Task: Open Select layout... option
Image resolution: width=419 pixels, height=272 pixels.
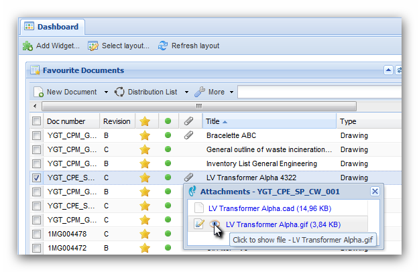Action: click(x=119, y=46)
